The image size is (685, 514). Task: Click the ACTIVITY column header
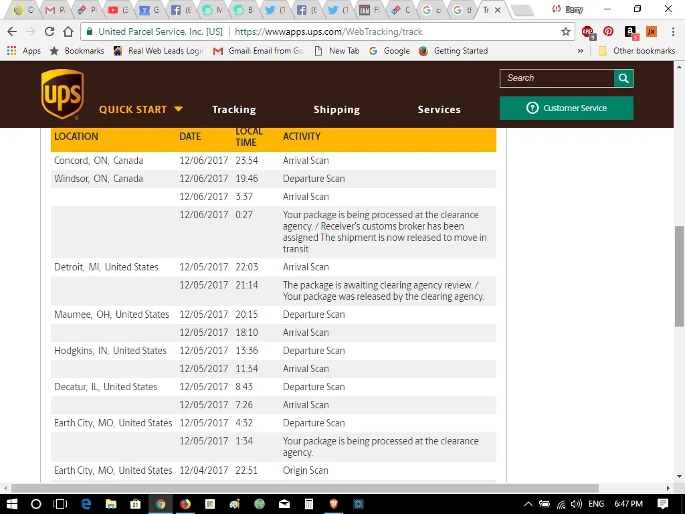(x=302, y=137)
